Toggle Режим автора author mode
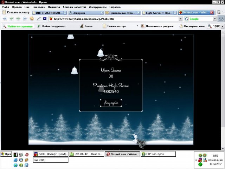Viewport: 225px width, 169px height. tap(115, 26)
